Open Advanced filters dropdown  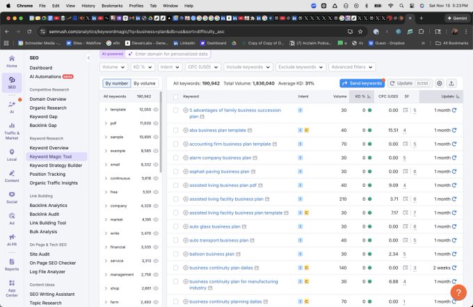pyautogui.click(x=352, y=67)
